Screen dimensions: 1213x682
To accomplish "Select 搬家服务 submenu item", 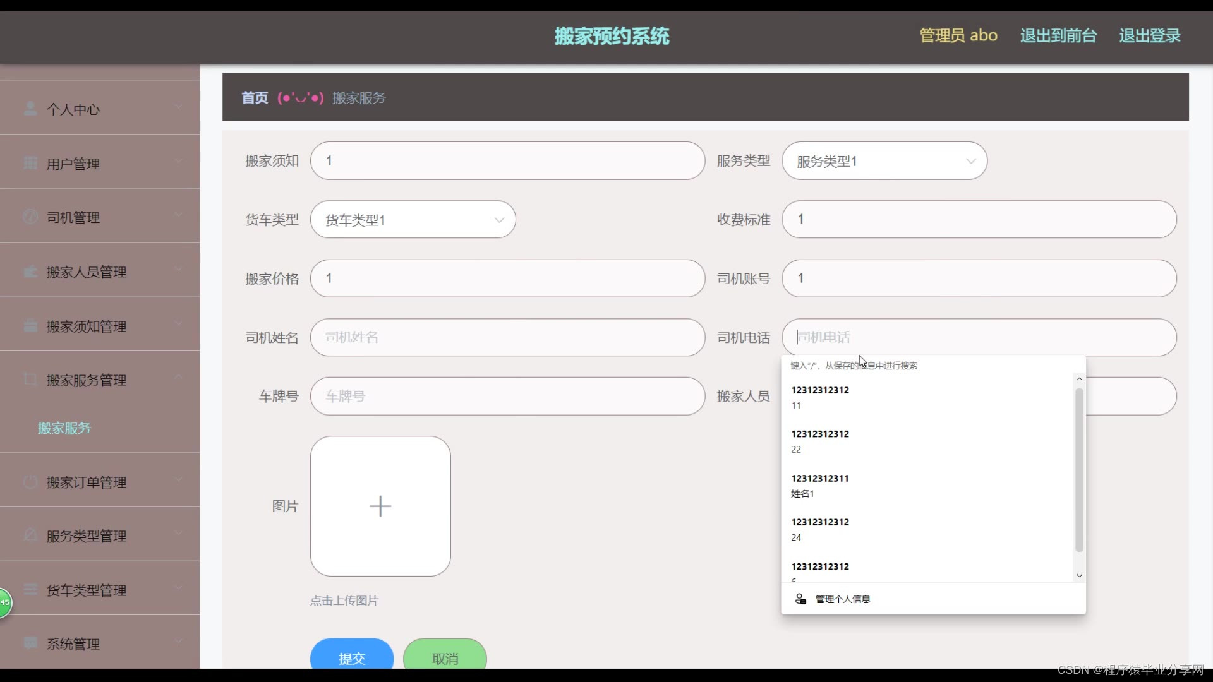I will 64,428.
